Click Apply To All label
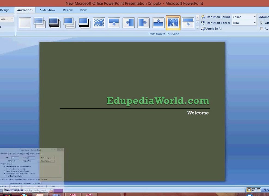The image size is (269, 196). (x=214, y=29)
